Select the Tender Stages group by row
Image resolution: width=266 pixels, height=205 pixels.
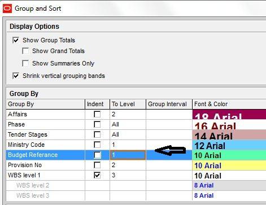[x=46, y=134]
